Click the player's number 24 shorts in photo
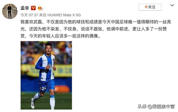This screenshot has height=112, width=178. coord(46,86)
